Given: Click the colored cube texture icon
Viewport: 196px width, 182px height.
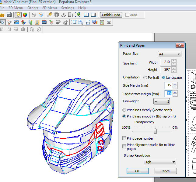Looking at the screenshot, I should click(x=25, y=15).
